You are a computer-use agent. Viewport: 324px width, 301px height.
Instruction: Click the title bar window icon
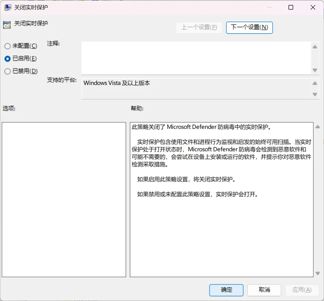pyautogui.click(x=7, y=7)
